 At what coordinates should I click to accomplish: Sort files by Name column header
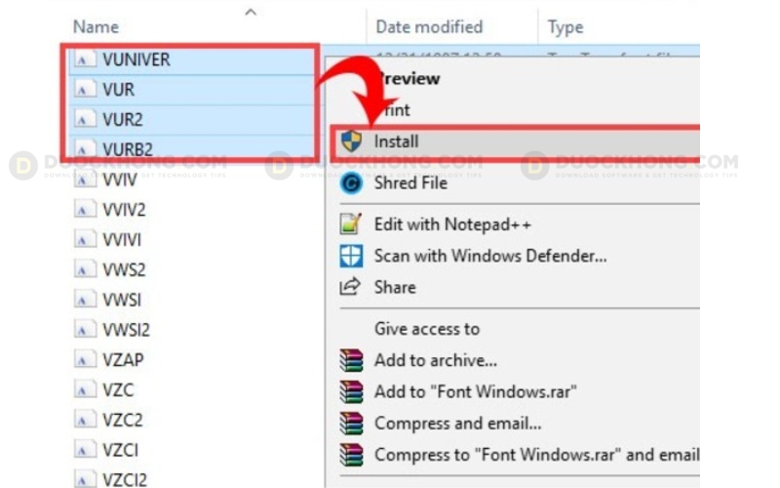96,27
